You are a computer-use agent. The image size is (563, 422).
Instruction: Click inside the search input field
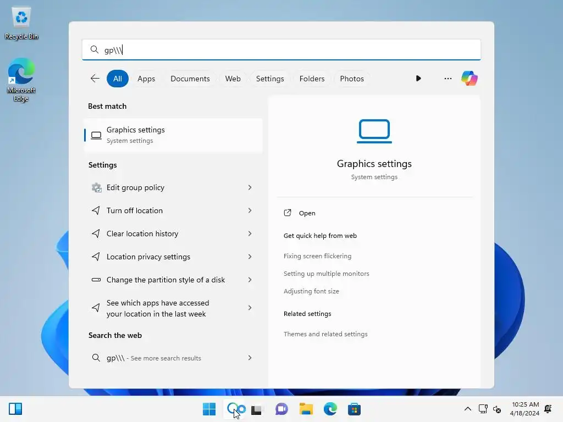(x=281, y=49)
